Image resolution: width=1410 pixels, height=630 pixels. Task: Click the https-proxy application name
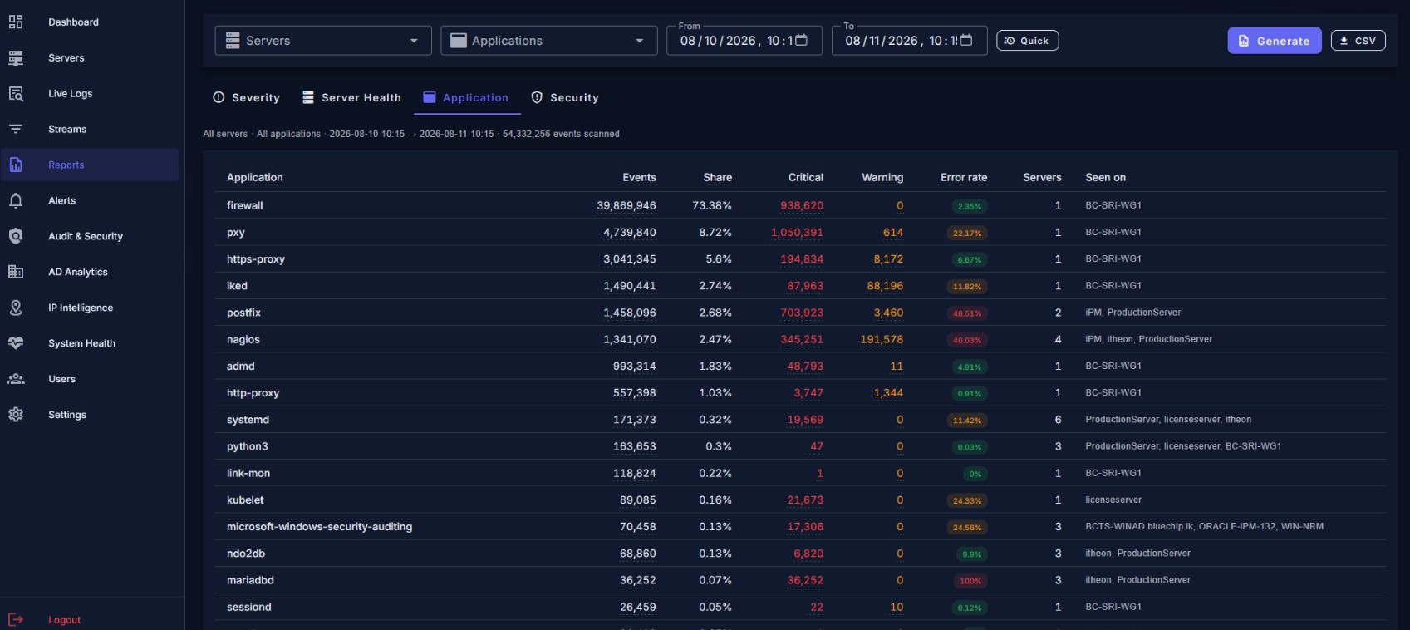pos(256,259)
